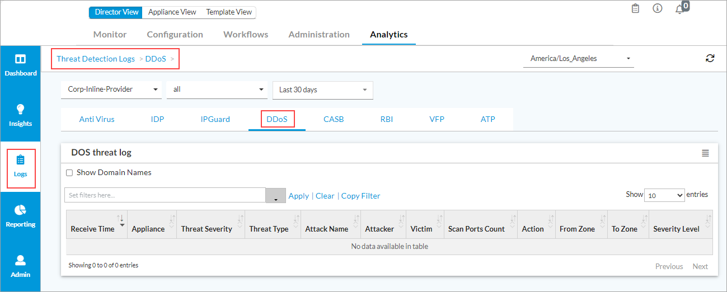Open Reporting pie chart icon

(x=20, y=210)
